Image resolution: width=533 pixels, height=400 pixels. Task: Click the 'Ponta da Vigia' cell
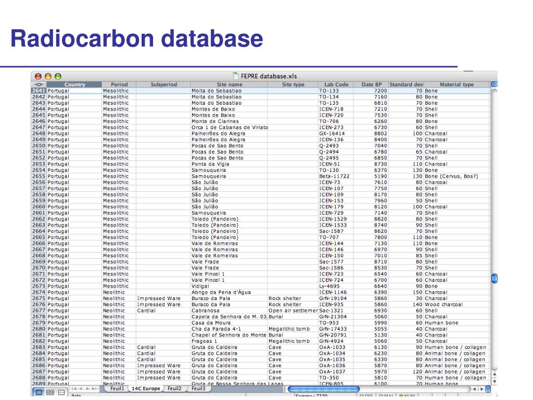pos(230,164)
